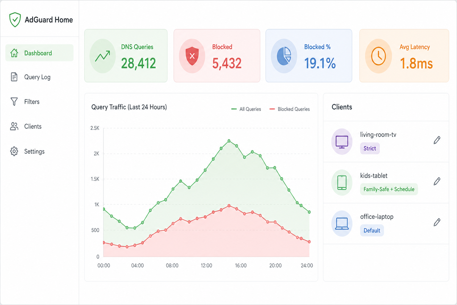This screenshot has height=305, width=457.
Task: Click the Clients people icon
Action: point(14,126)
